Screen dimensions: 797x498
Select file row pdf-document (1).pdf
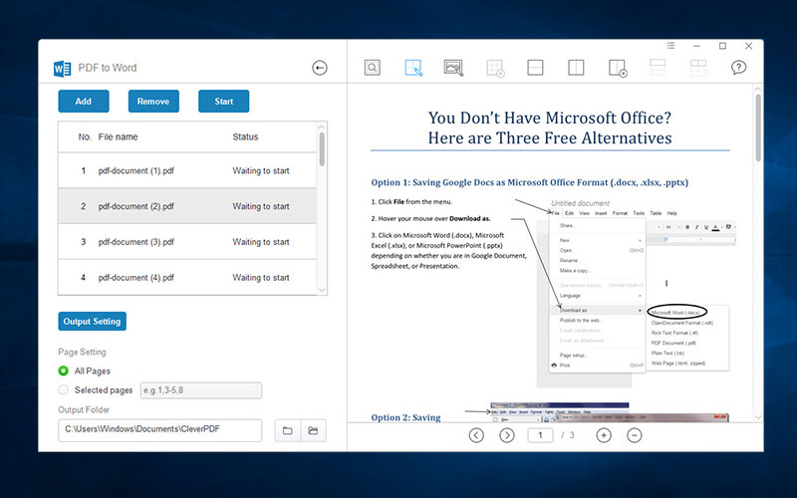187,170
